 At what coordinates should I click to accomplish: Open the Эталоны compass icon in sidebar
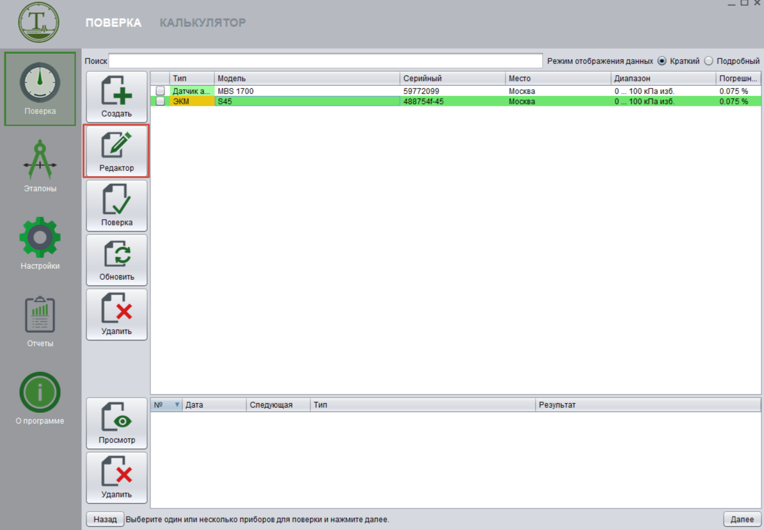coord(40,160)
